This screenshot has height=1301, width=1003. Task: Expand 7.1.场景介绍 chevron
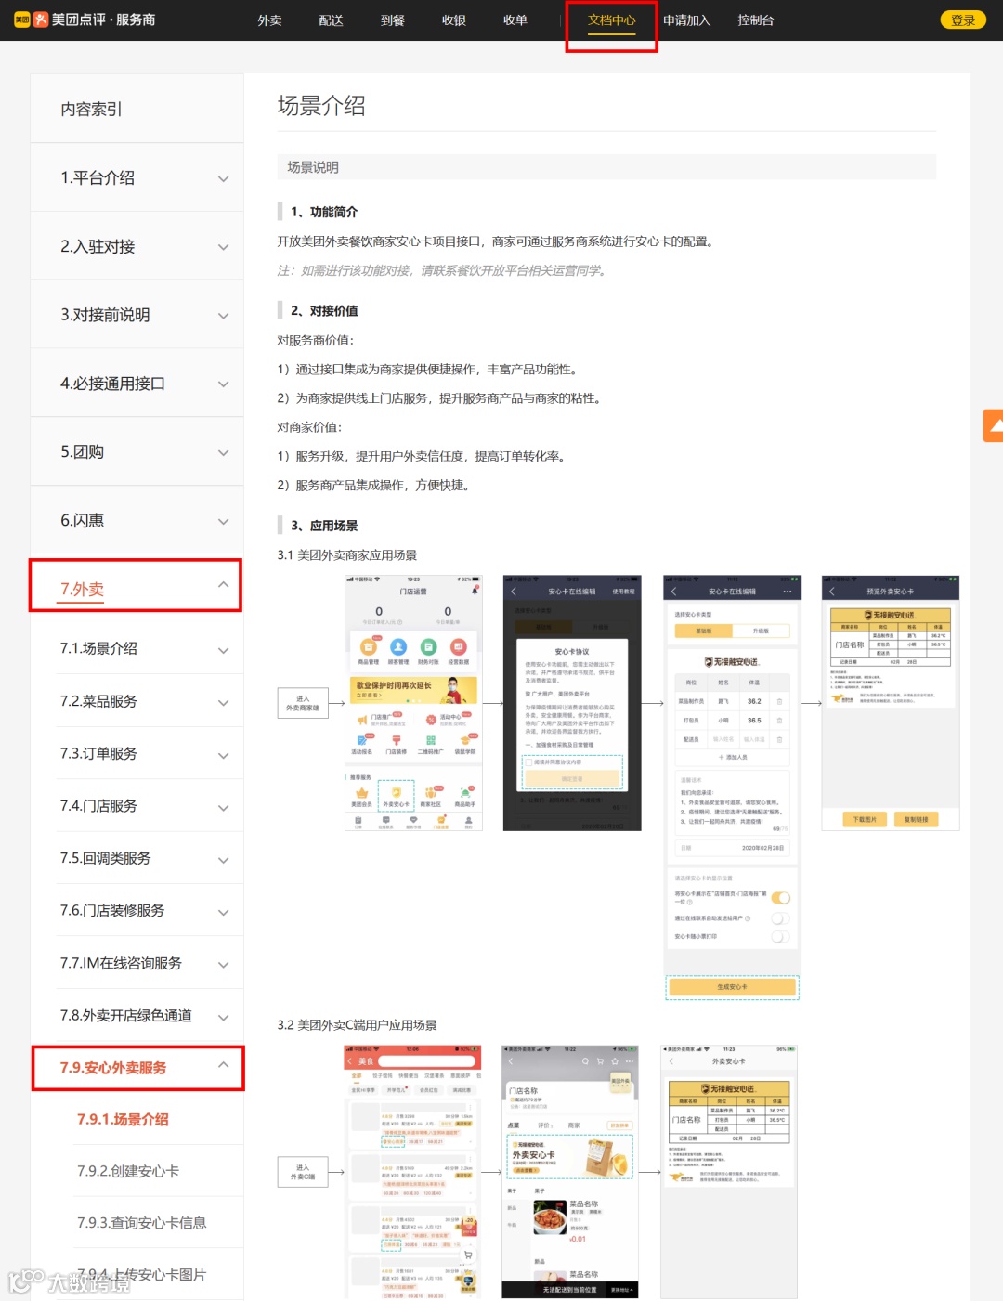coord(223,650)
